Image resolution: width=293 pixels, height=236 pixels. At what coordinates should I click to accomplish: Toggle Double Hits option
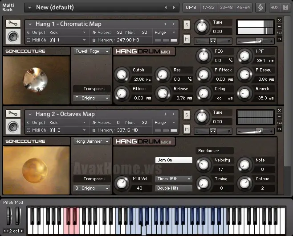(x=174, y=188)
